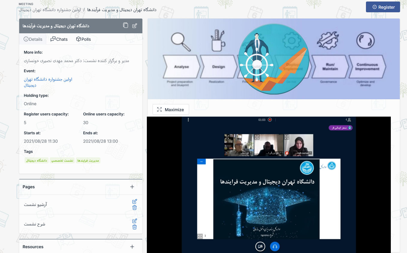Click the Ends at value 2021/08/28 13:00
Image resolution: width=407 pixels, height=253 pixels.
[100, 141]
